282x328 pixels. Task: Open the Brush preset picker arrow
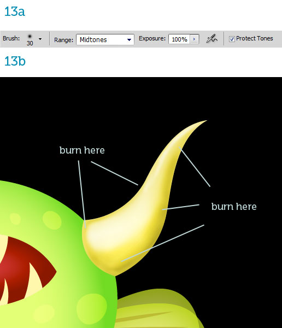pos(40,39)
